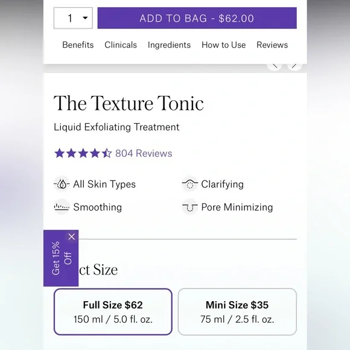
Task: Click the star rating icons
Action: 83,153
